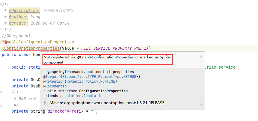
Task: Open the @Retention annotation link
Action: (54, 81)
